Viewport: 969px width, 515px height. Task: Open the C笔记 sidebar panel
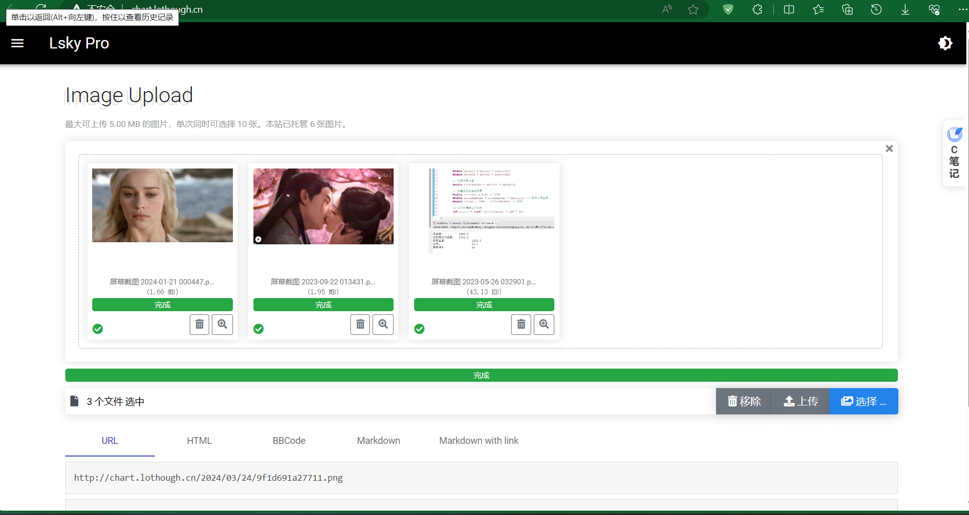pos(954,153)
